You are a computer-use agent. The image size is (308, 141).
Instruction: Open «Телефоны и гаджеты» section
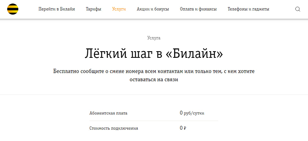(248, 9)
